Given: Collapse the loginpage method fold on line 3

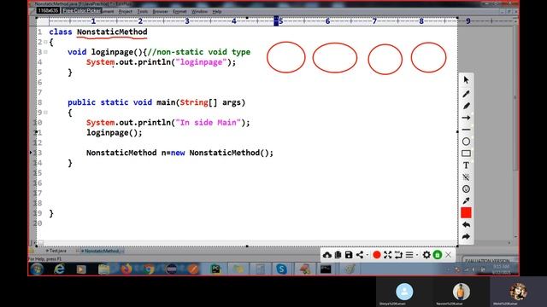Looking at the screenshot, I should pyautogui.click(x=45, y=52).
